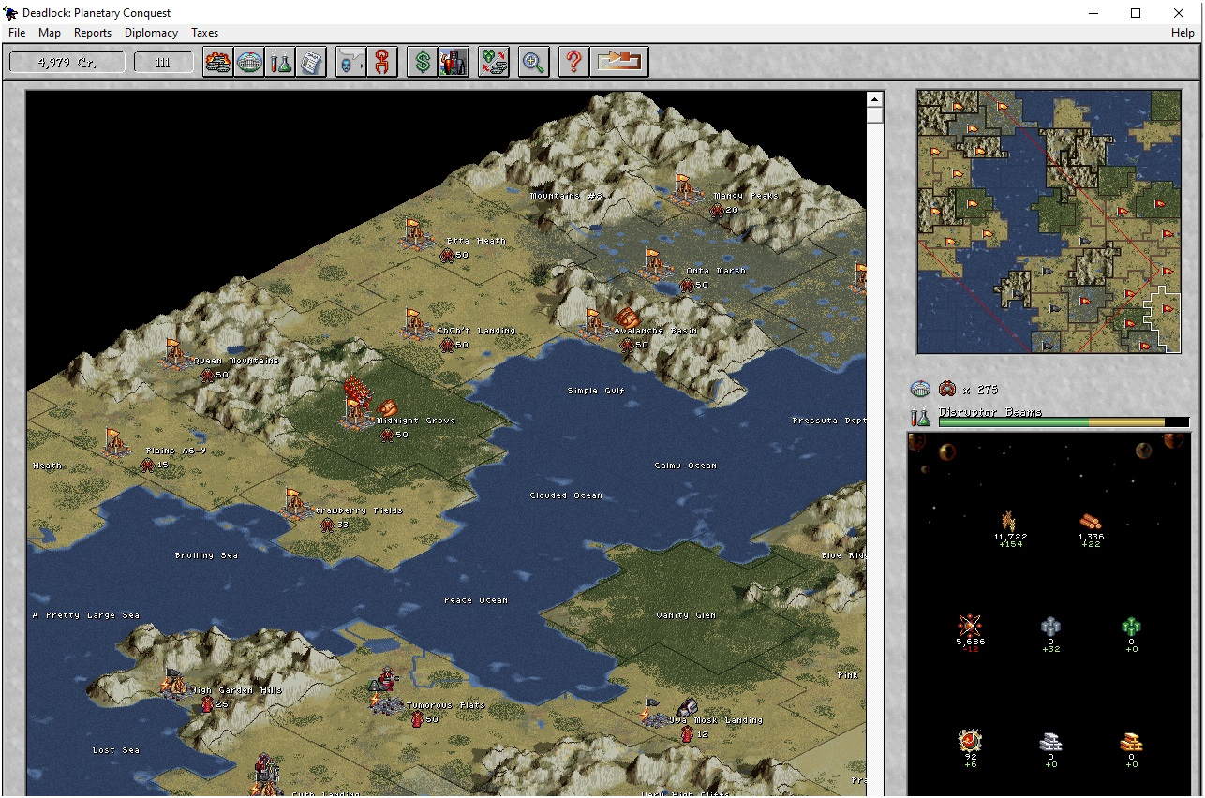Open the File menu
This screenshot has height=798, width=1205.
point(17,33)
